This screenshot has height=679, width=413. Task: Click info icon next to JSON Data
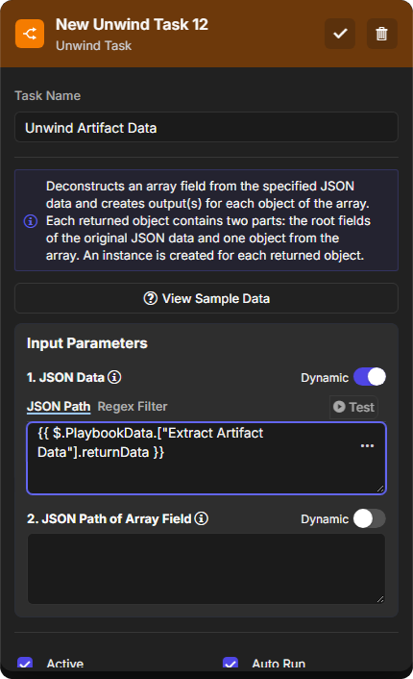pyautogui.click(x=114, y=377)
